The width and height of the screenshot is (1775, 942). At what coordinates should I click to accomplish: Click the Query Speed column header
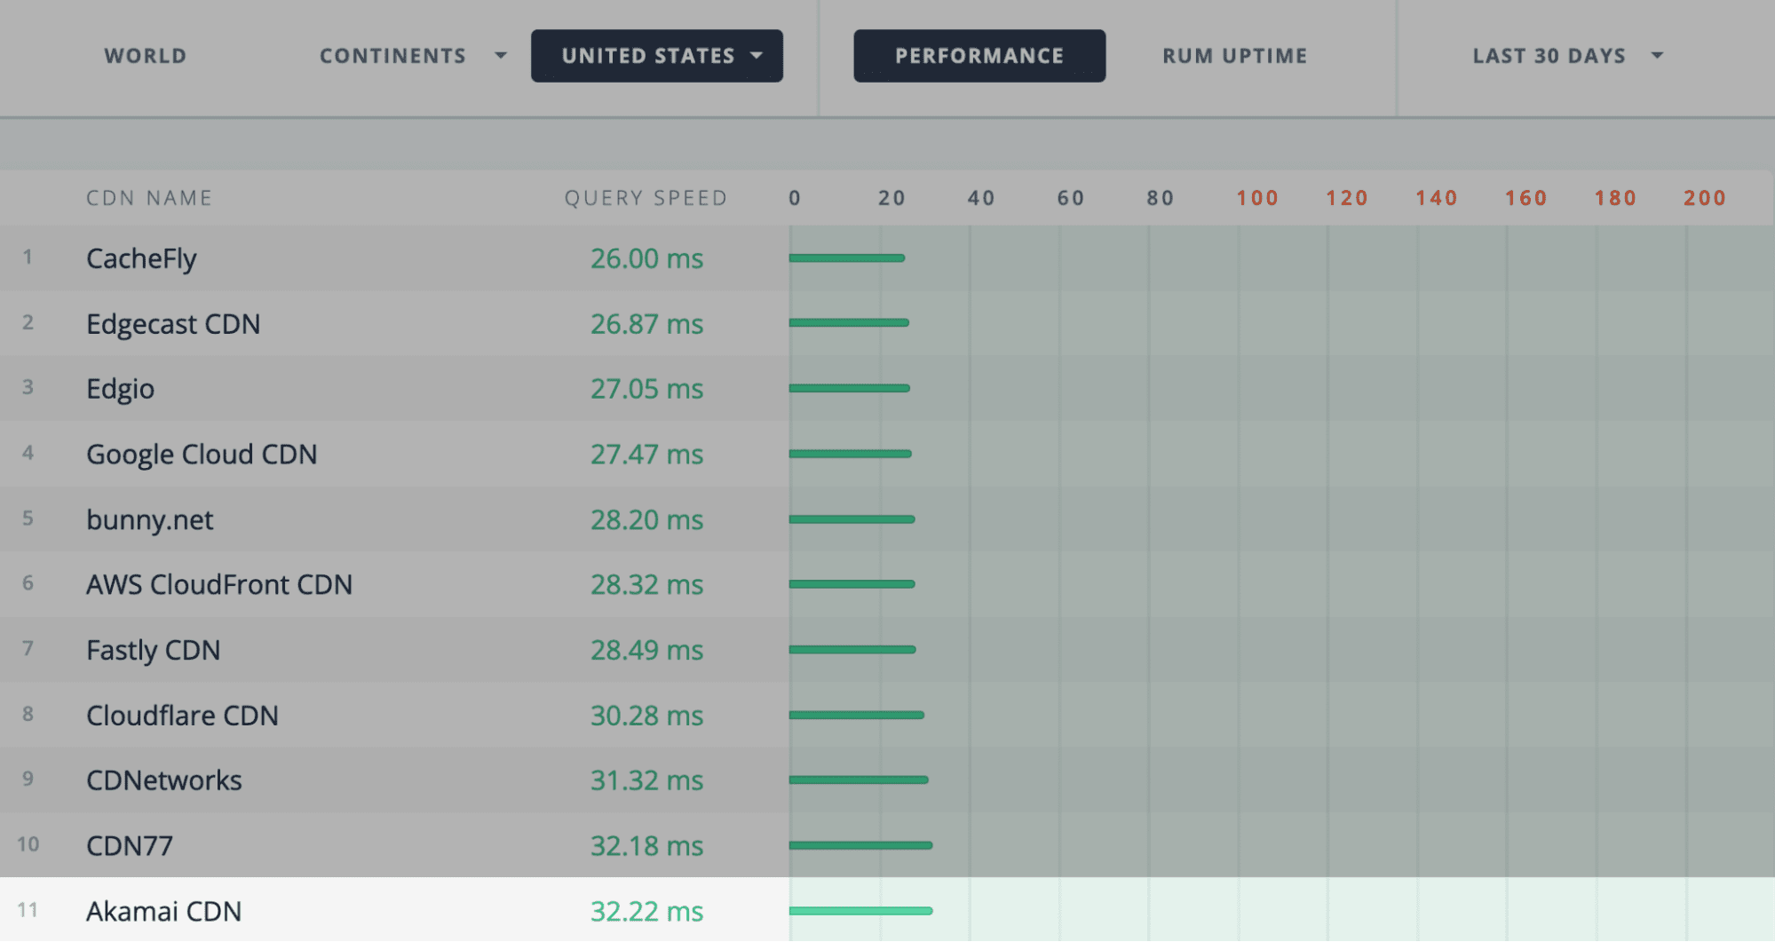[x=646, y=198]
